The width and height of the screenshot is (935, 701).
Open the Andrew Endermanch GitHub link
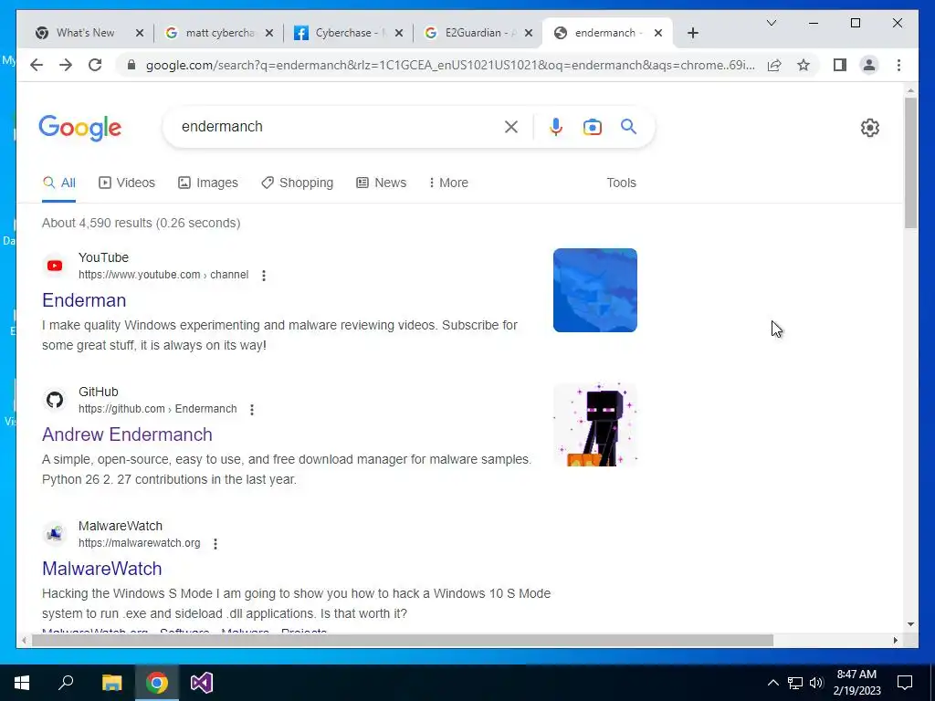pos(127,434)
